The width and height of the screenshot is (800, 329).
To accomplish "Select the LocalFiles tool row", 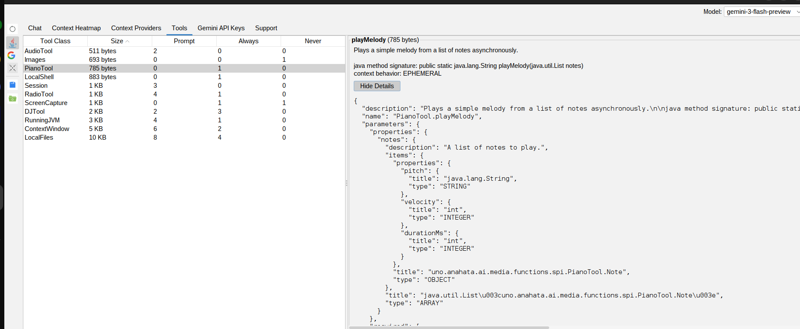I will pos(39,137).
